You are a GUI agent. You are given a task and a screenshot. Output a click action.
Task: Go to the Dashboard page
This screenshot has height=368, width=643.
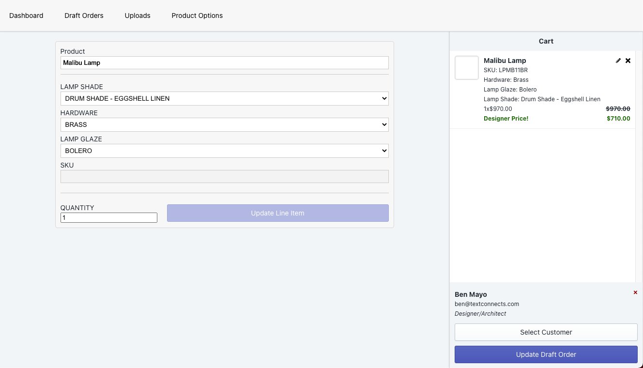click(x=26, y=15)
